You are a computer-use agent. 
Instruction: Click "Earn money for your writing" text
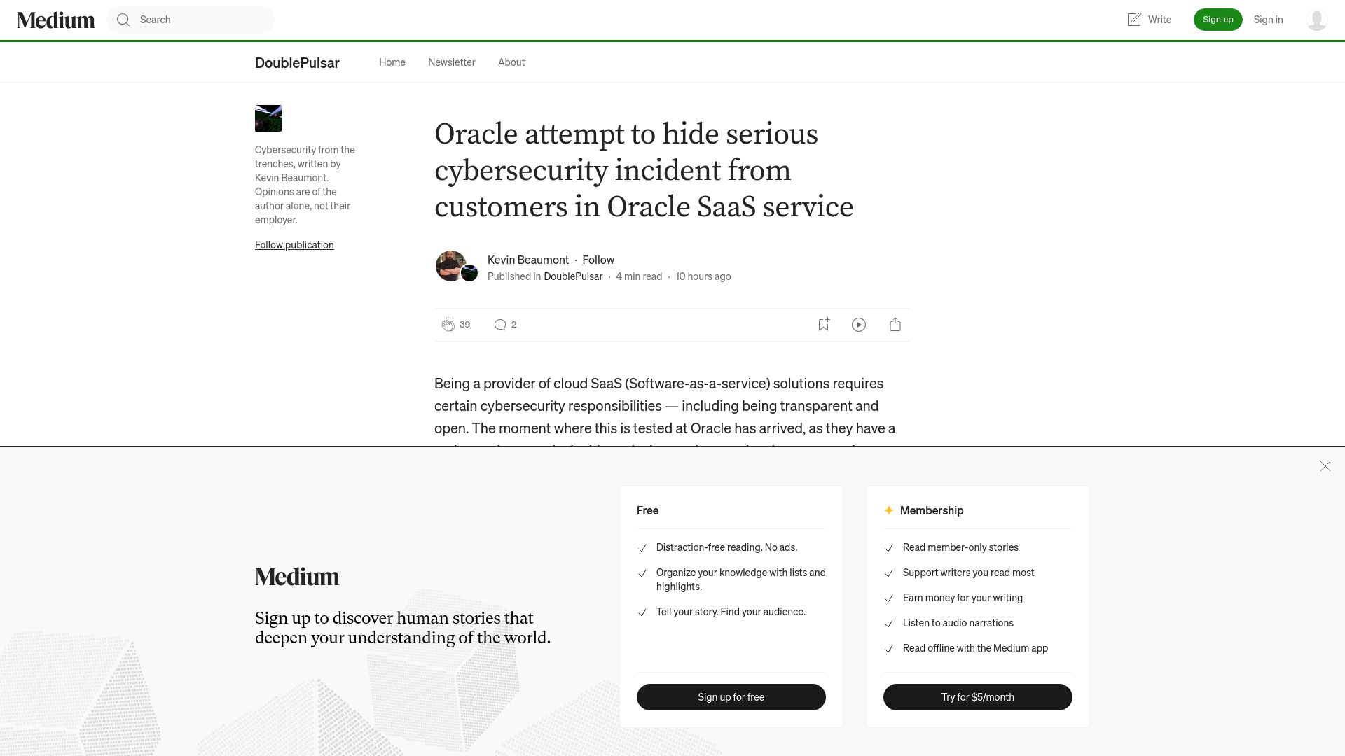click(x=963, y=598)
